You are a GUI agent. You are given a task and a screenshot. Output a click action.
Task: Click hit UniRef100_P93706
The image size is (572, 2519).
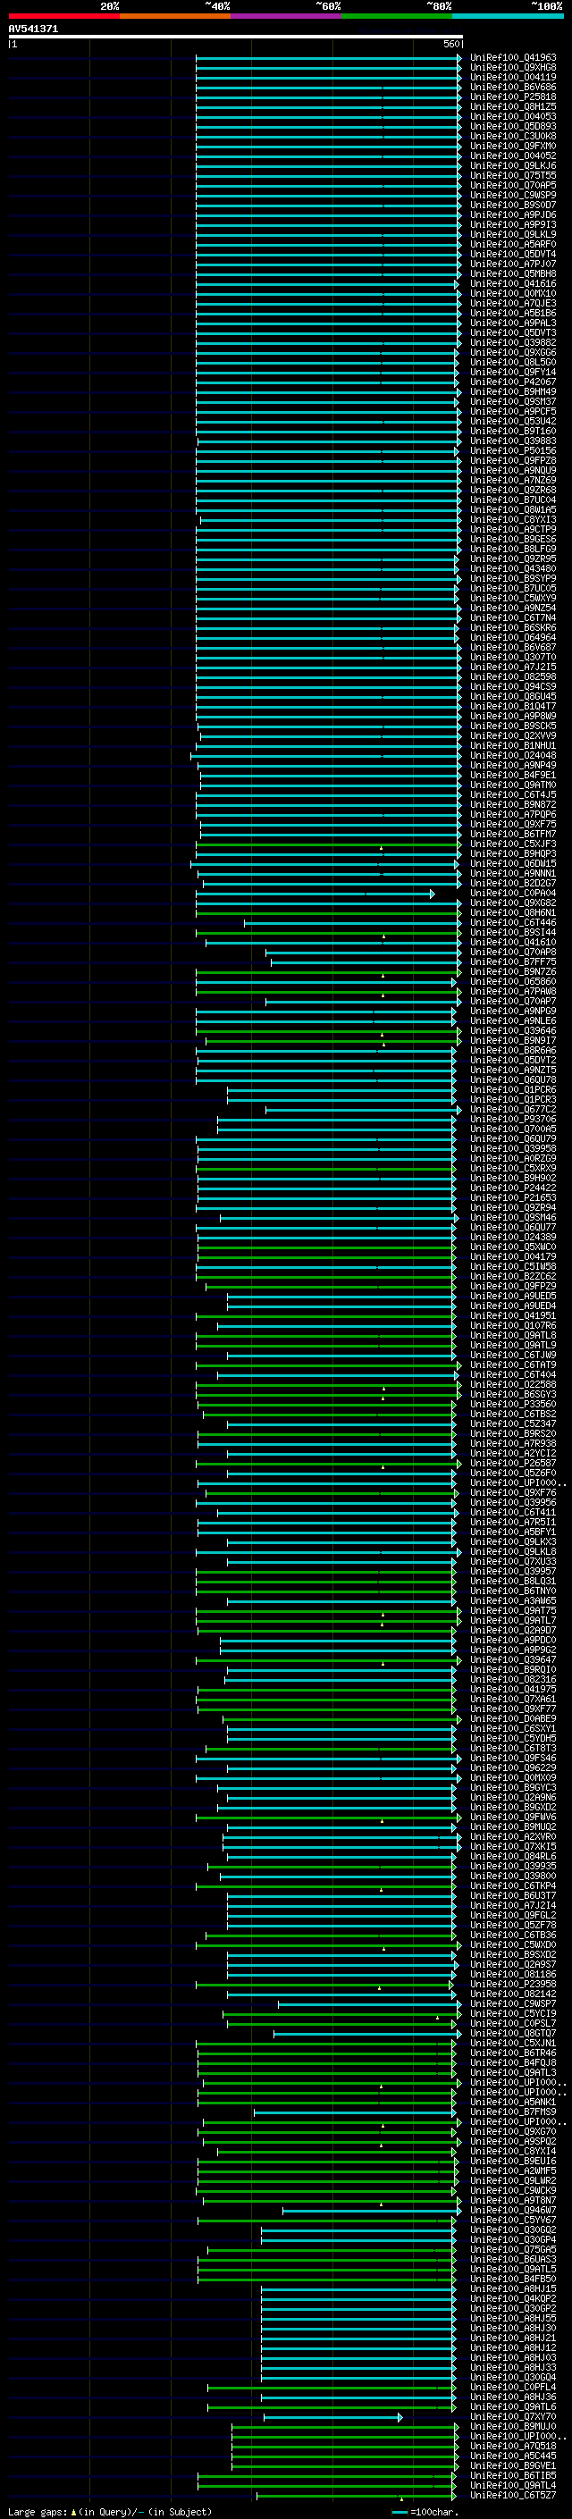513,1120
